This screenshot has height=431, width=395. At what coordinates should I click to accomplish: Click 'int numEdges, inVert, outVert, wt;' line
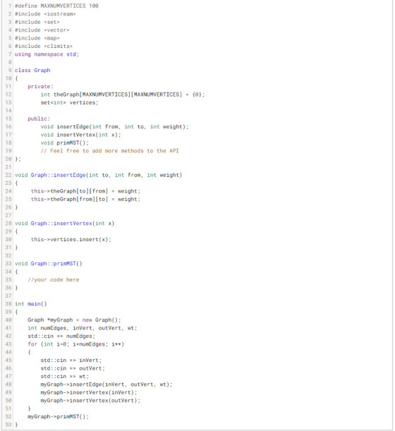[83, 328]
